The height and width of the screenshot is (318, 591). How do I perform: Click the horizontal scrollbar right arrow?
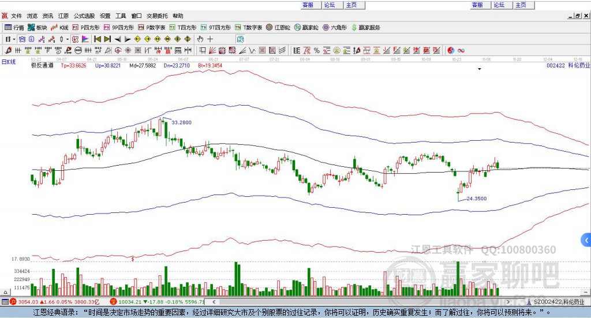508,301
